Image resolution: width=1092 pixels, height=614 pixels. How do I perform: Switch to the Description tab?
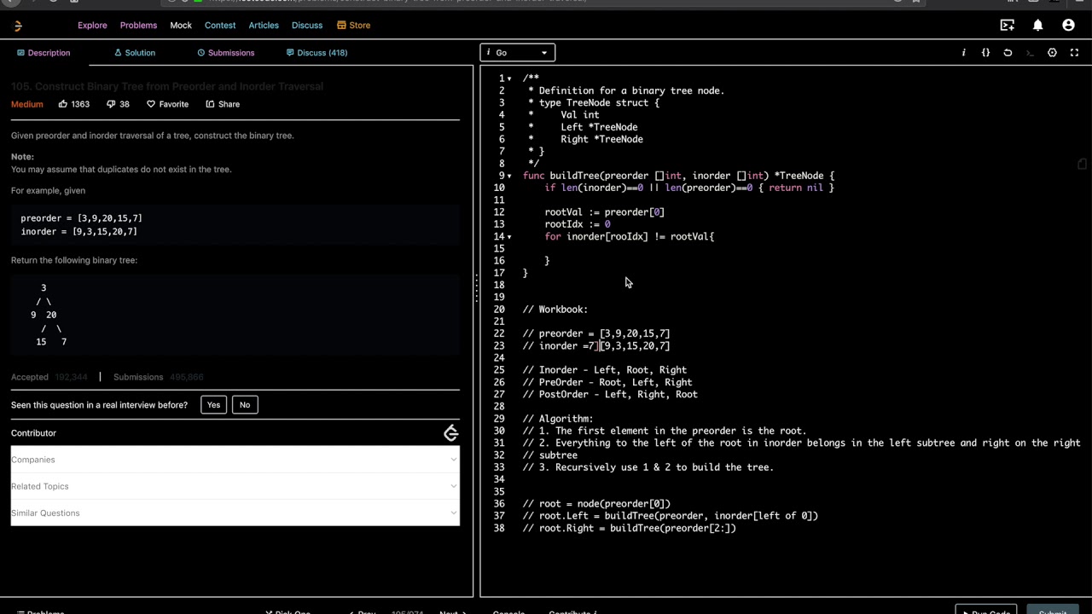click(x=43, y=53)
